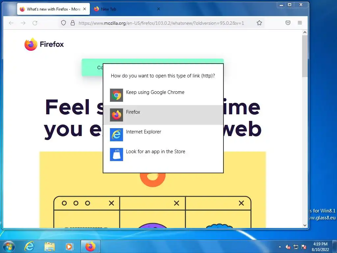Open the Save to Pocket icon
337x253 pixels.
pos(288,23)
